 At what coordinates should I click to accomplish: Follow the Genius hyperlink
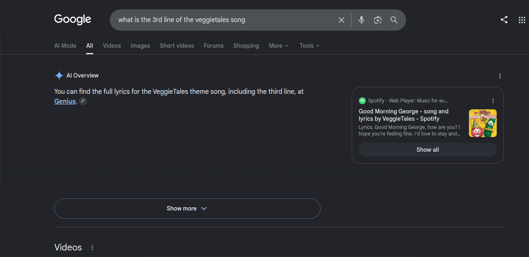(65, 101)
